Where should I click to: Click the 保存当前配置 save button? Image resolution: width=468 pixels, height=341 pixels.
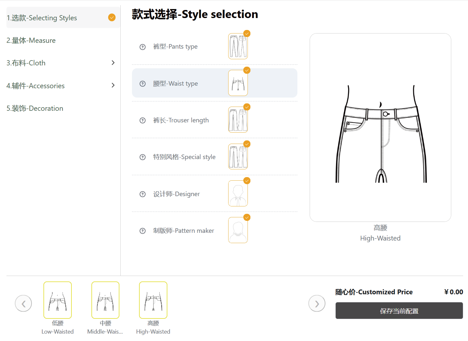click(399, 311)
